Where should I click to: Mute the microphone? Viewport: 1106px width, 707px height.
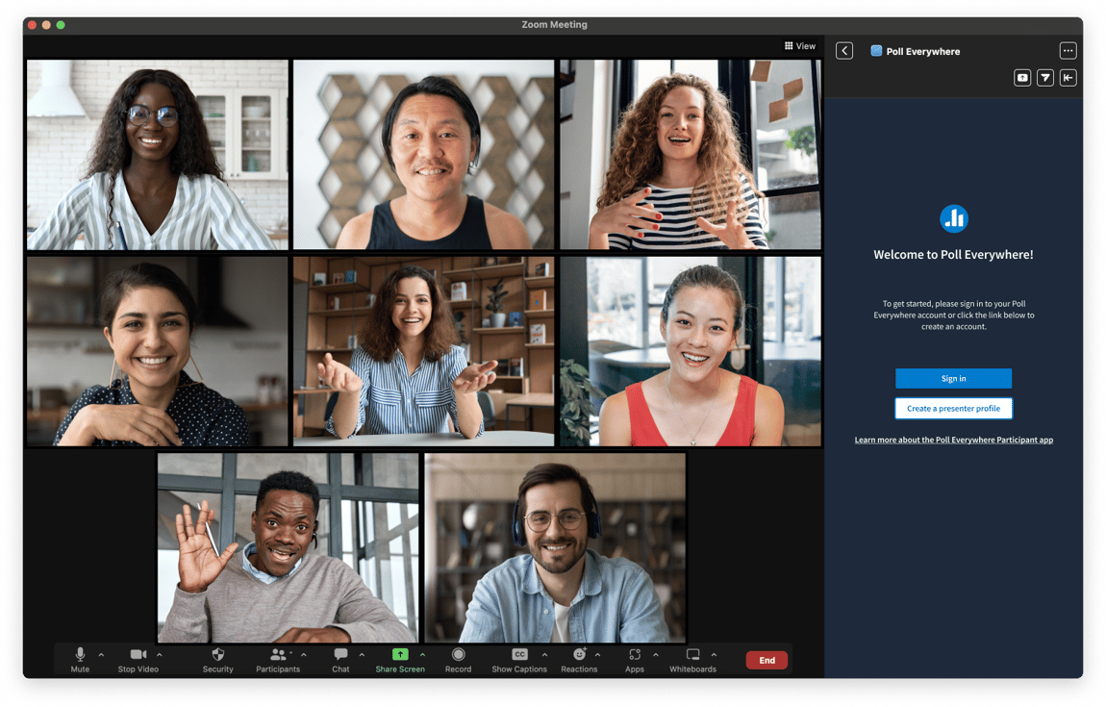(80, 655)
